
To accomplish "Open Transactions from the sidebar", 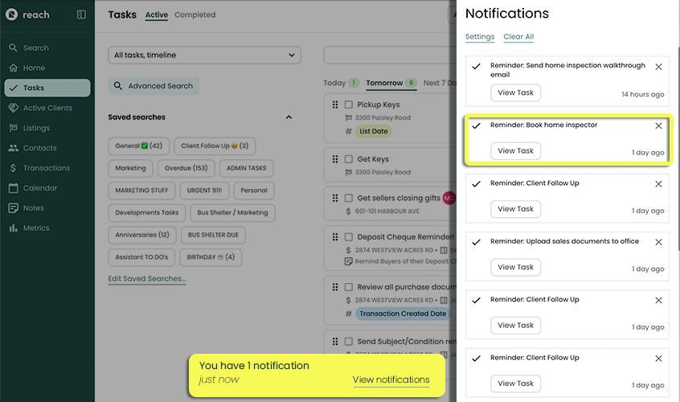I will pos(46,168).
